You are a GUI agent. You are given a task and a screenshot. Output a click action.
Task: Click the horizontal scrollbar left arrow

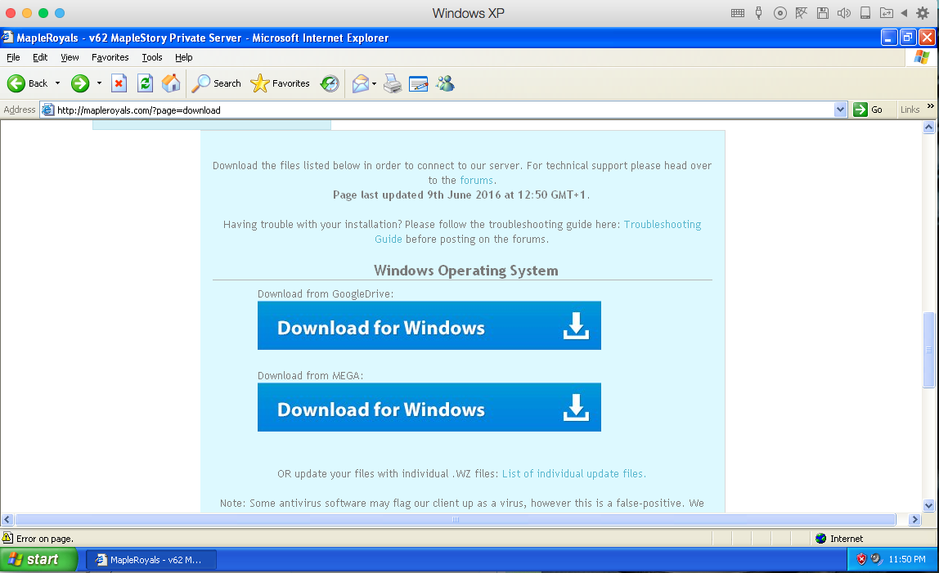(7, 519)
